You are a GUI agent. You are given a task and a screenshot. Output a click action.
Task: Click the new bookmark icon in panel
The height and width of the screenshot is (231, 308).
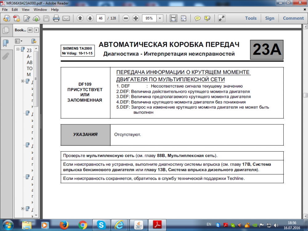click(x=34, y=41)
